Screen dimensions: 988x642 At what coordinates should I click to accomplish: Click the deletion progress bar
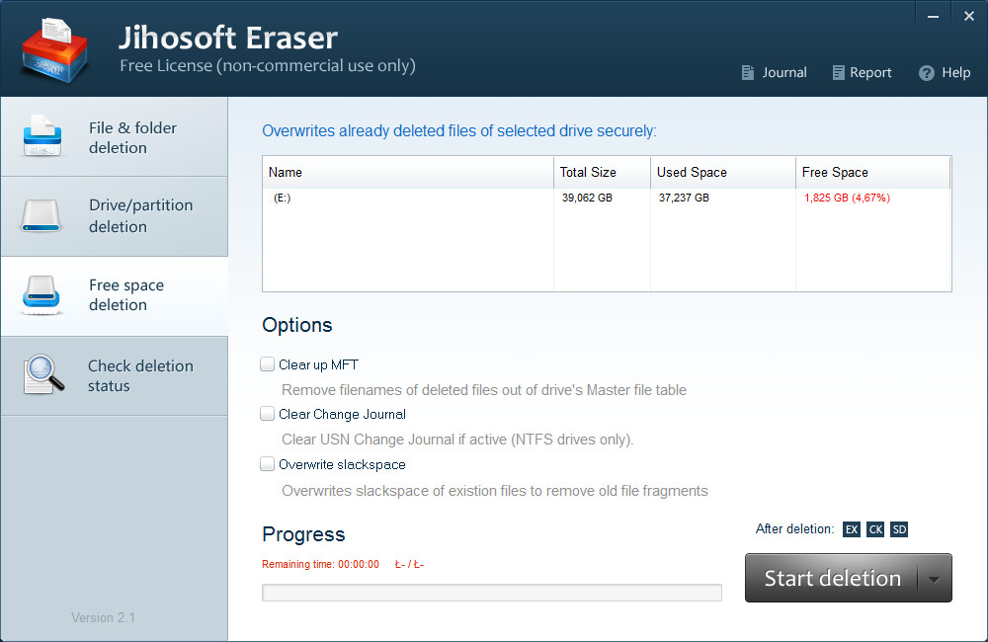coord(492,593)
